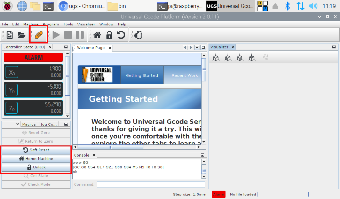Close the Controller State (DRO) tab
340x199 pixels.
click(x=50, y=47)
